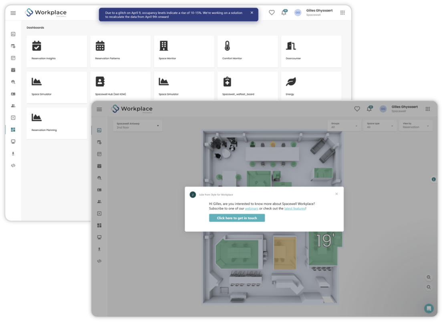
Task: Click the favorites heart icon in back window
Action: [272, 12]
